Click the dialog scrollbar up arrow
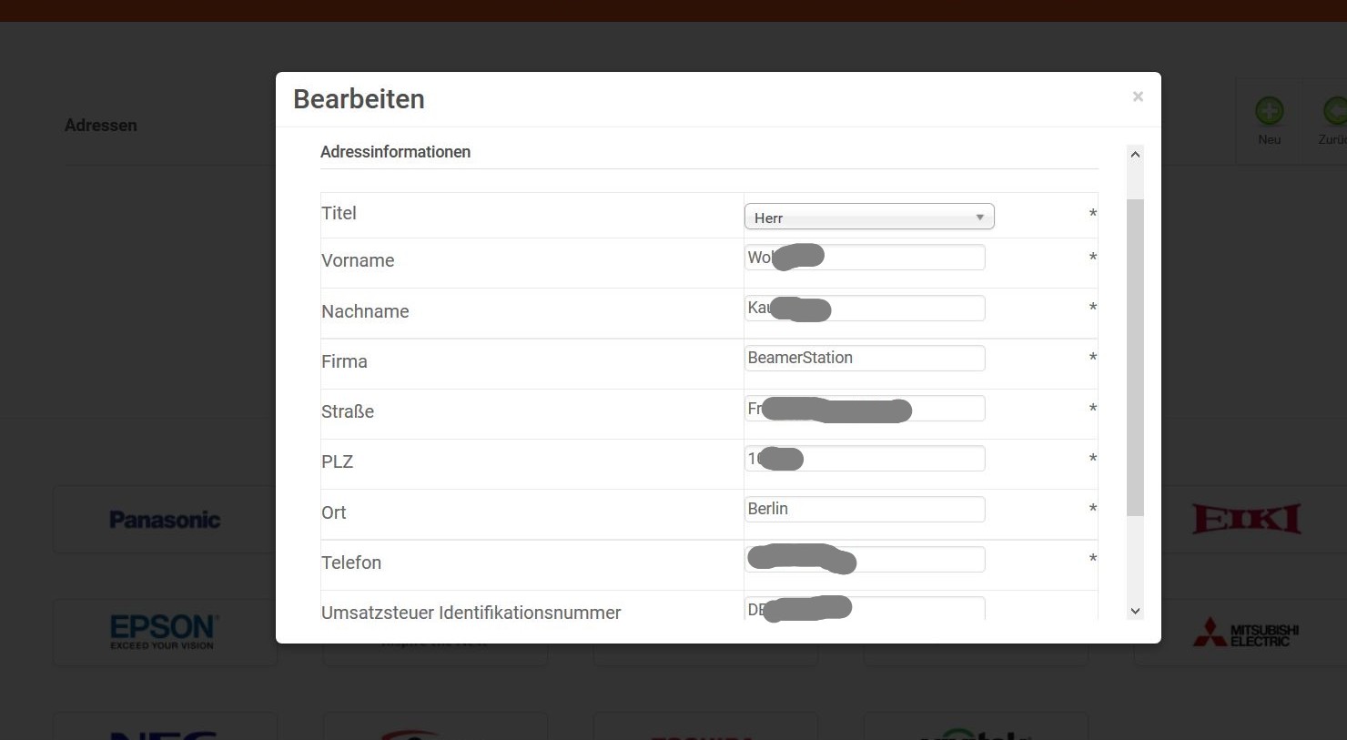 (1135, 155)
